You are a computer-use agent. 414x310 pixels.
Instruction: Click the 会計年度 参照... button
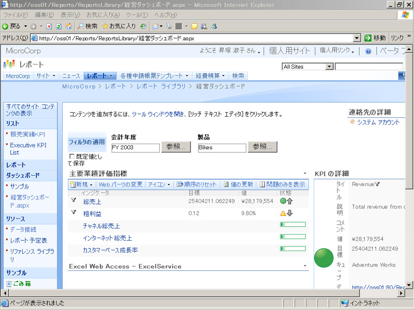pyautogui.click(x=176, y=147)
